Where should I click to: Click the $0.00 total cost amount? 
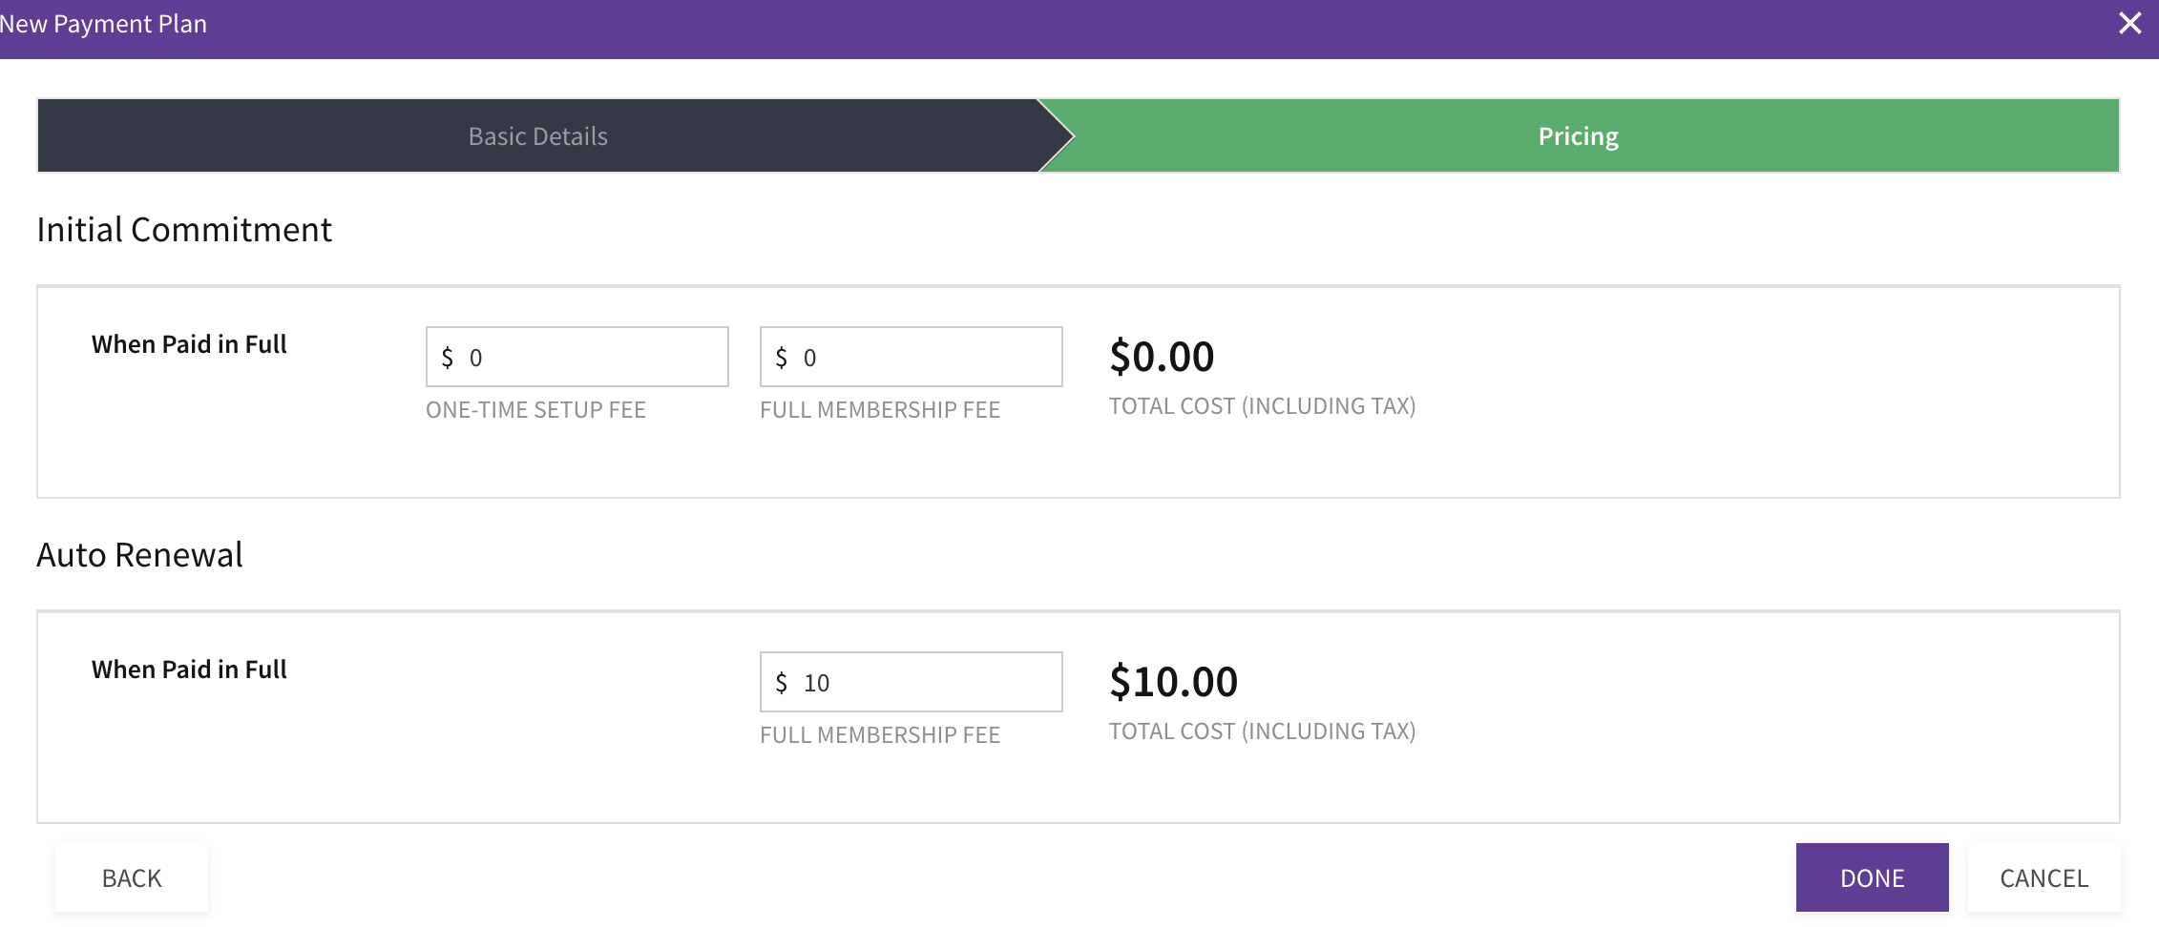[x=1162, y=357]
